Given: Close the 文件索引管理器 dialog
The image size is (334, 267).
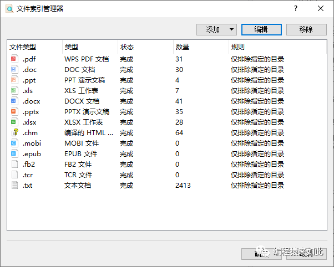Looking at the screenshot, I should [321, 8].
